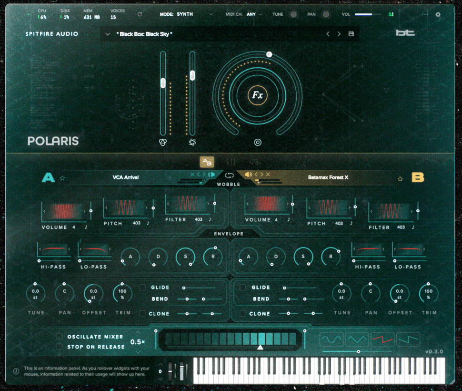Choose the red sawtooth waveform shape
462x391 pixels.
[382, 340]
